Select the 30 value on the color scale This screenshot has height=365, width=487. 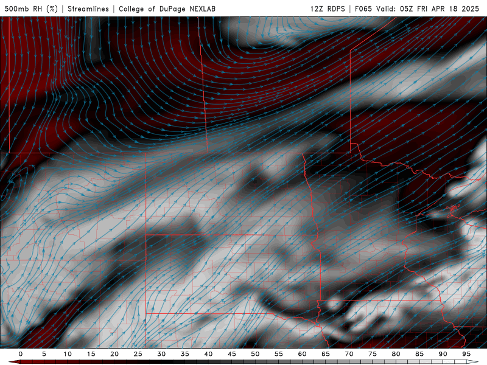(161, 354)
